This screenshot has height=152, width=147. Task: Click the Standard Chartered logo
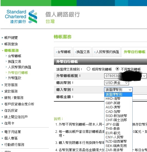coord(21,16)
